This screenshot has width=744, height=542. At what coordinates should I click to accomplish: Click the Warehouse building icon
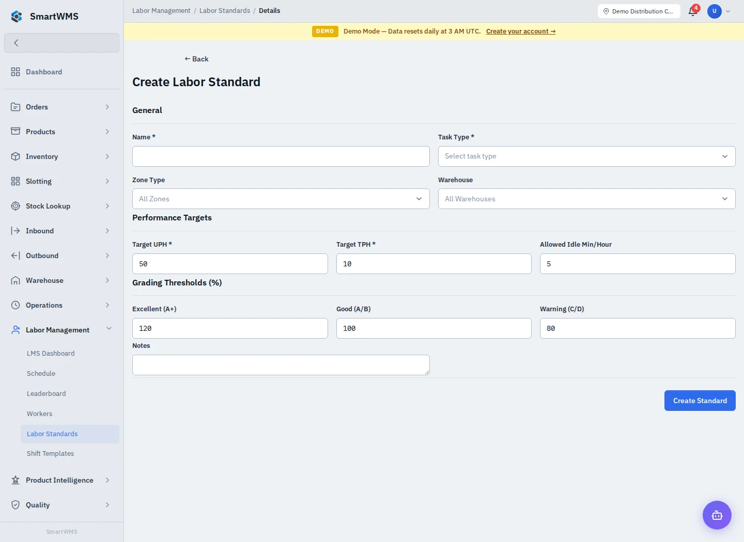pos(16,280)
